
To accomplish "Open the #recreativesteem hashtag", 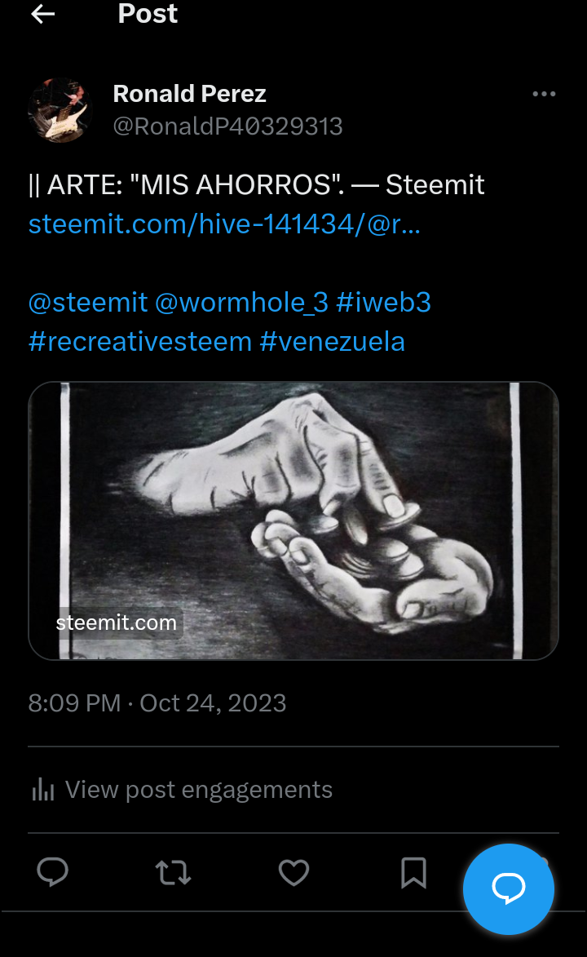I will [x=140, y=341].
